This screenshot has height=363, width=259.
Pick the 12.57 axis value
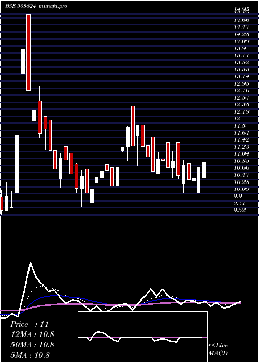(x=241, y=97)
